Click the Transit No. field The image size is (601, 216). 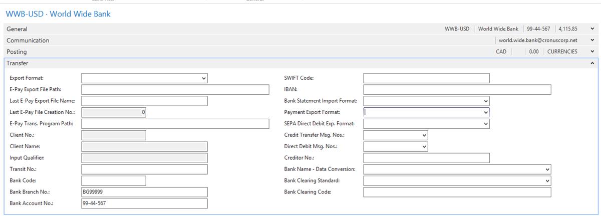(144, 170)
